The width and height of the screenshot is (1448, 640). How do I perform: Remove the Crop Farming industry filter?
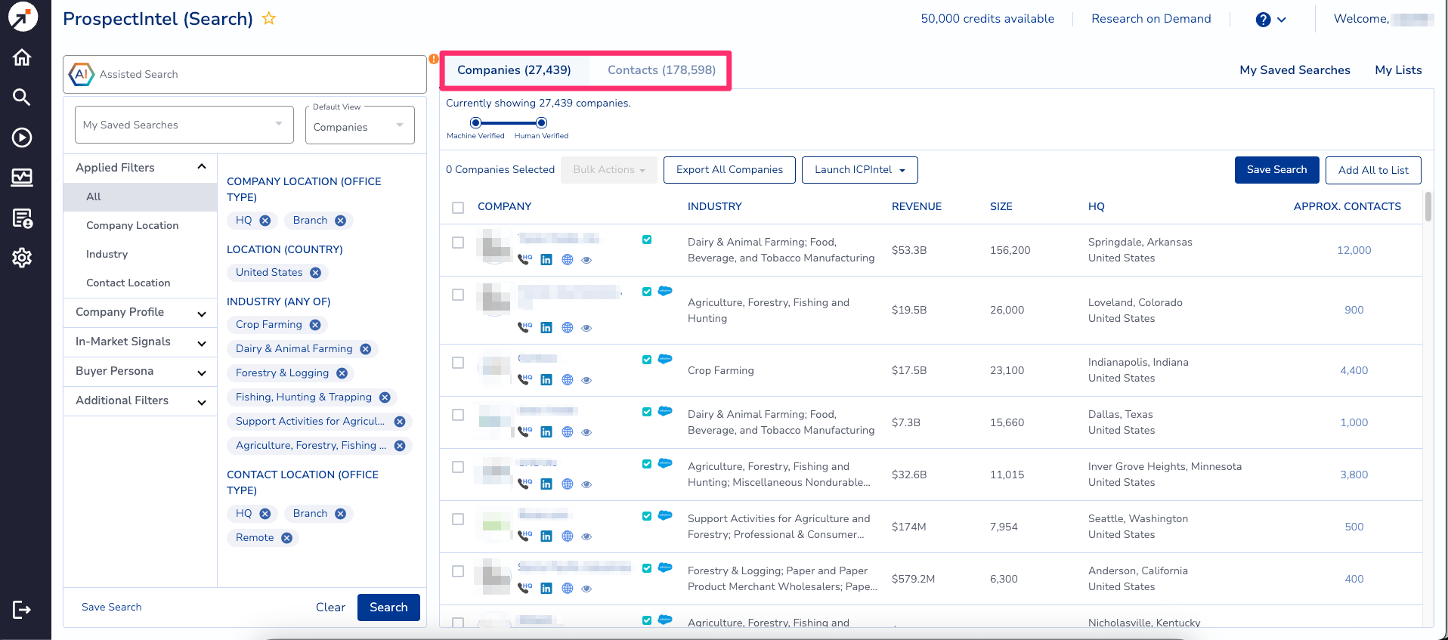[x=315, y=325]
